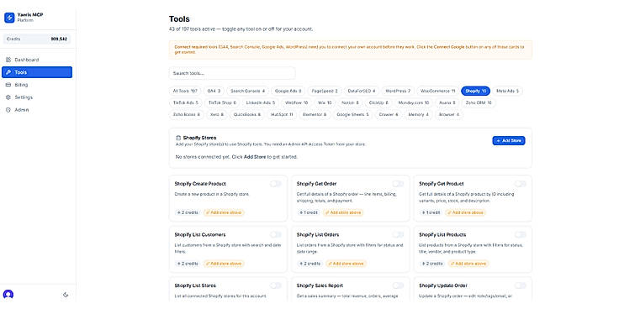Click the Yaeris MCP logo icon

[9, 18]
